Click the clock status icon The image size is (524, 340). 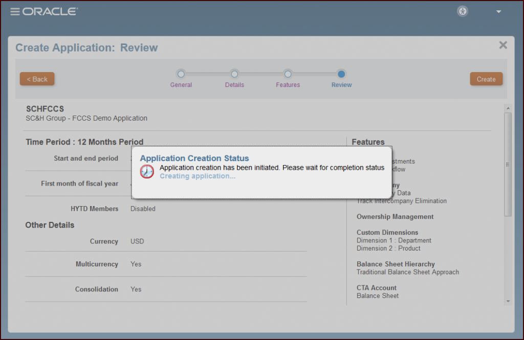[x=147, y=172]
